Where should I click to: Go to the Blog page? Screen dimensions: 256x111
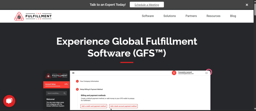pos(233,16)
